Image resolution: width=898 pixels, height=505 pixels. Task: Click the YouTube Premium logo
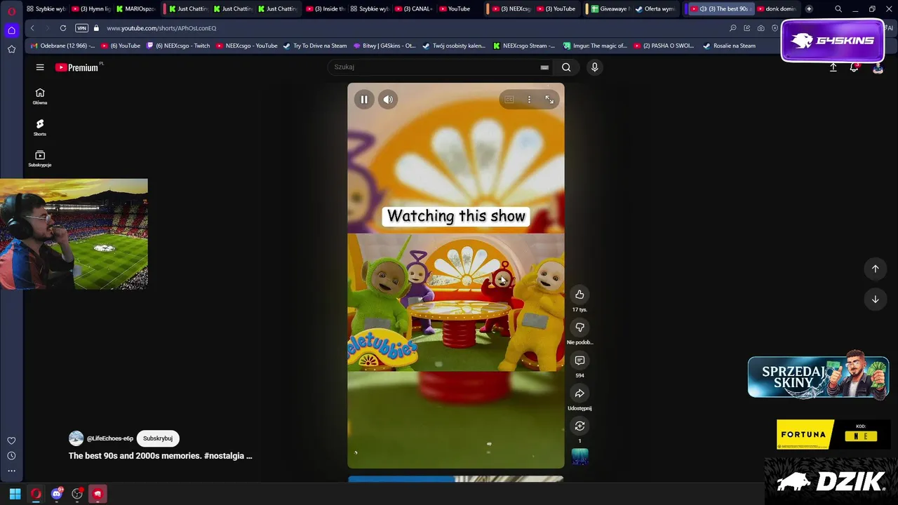pyautogui.click(x=76, y=67)
